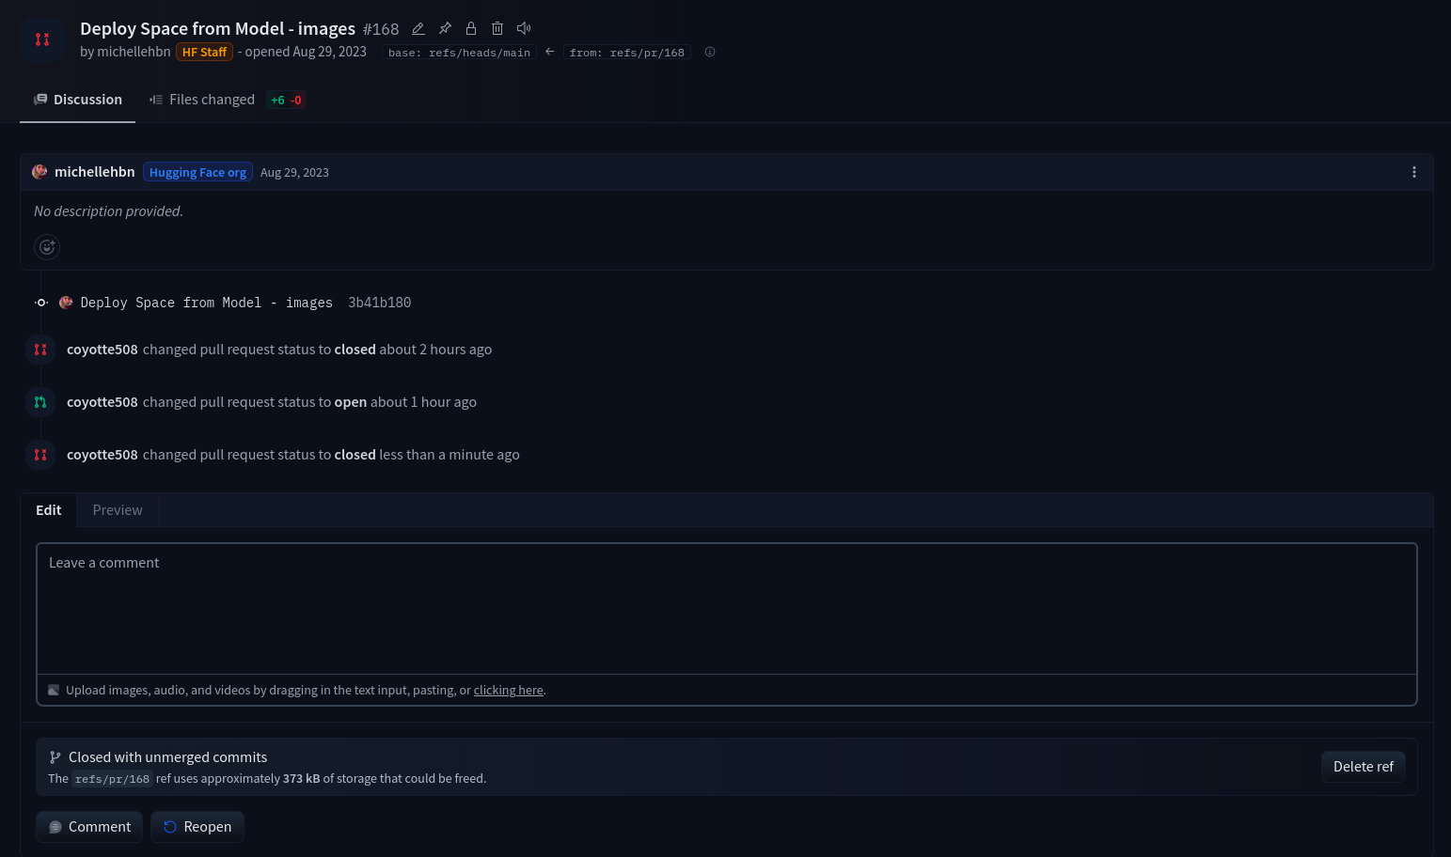Click the Delete ref button

click(x=1363, y=767)
